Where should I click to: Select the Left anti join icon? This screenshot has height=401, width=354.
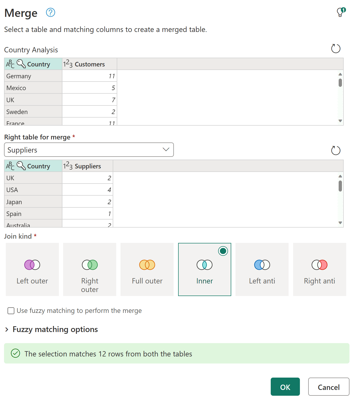pos(262,265)
